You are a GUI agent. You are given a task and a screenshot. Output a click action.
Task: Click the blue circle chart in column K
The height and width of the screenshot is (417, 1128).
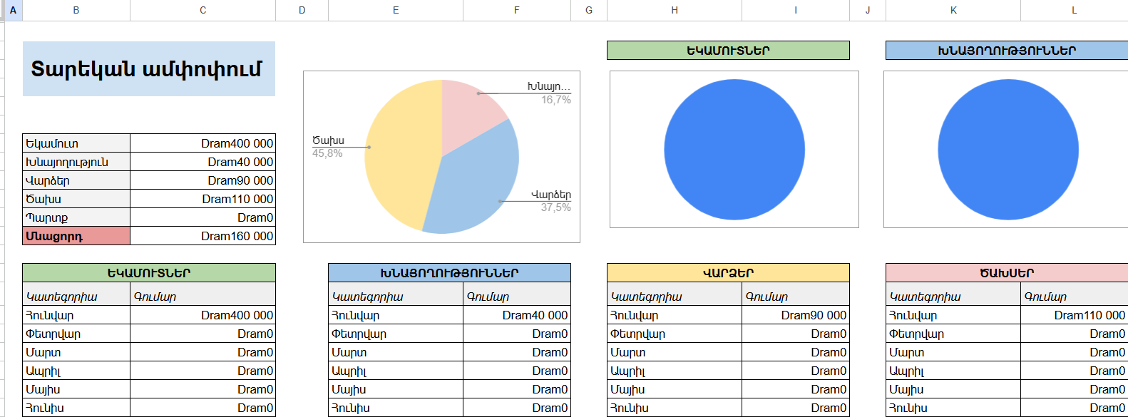pyautogui.click(x=1007, y=150)
